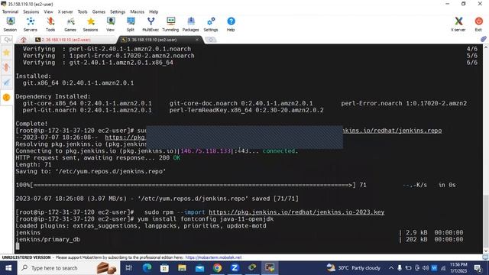Click the scroll-up arrow of terminal scrollbar

pos(485,47)
